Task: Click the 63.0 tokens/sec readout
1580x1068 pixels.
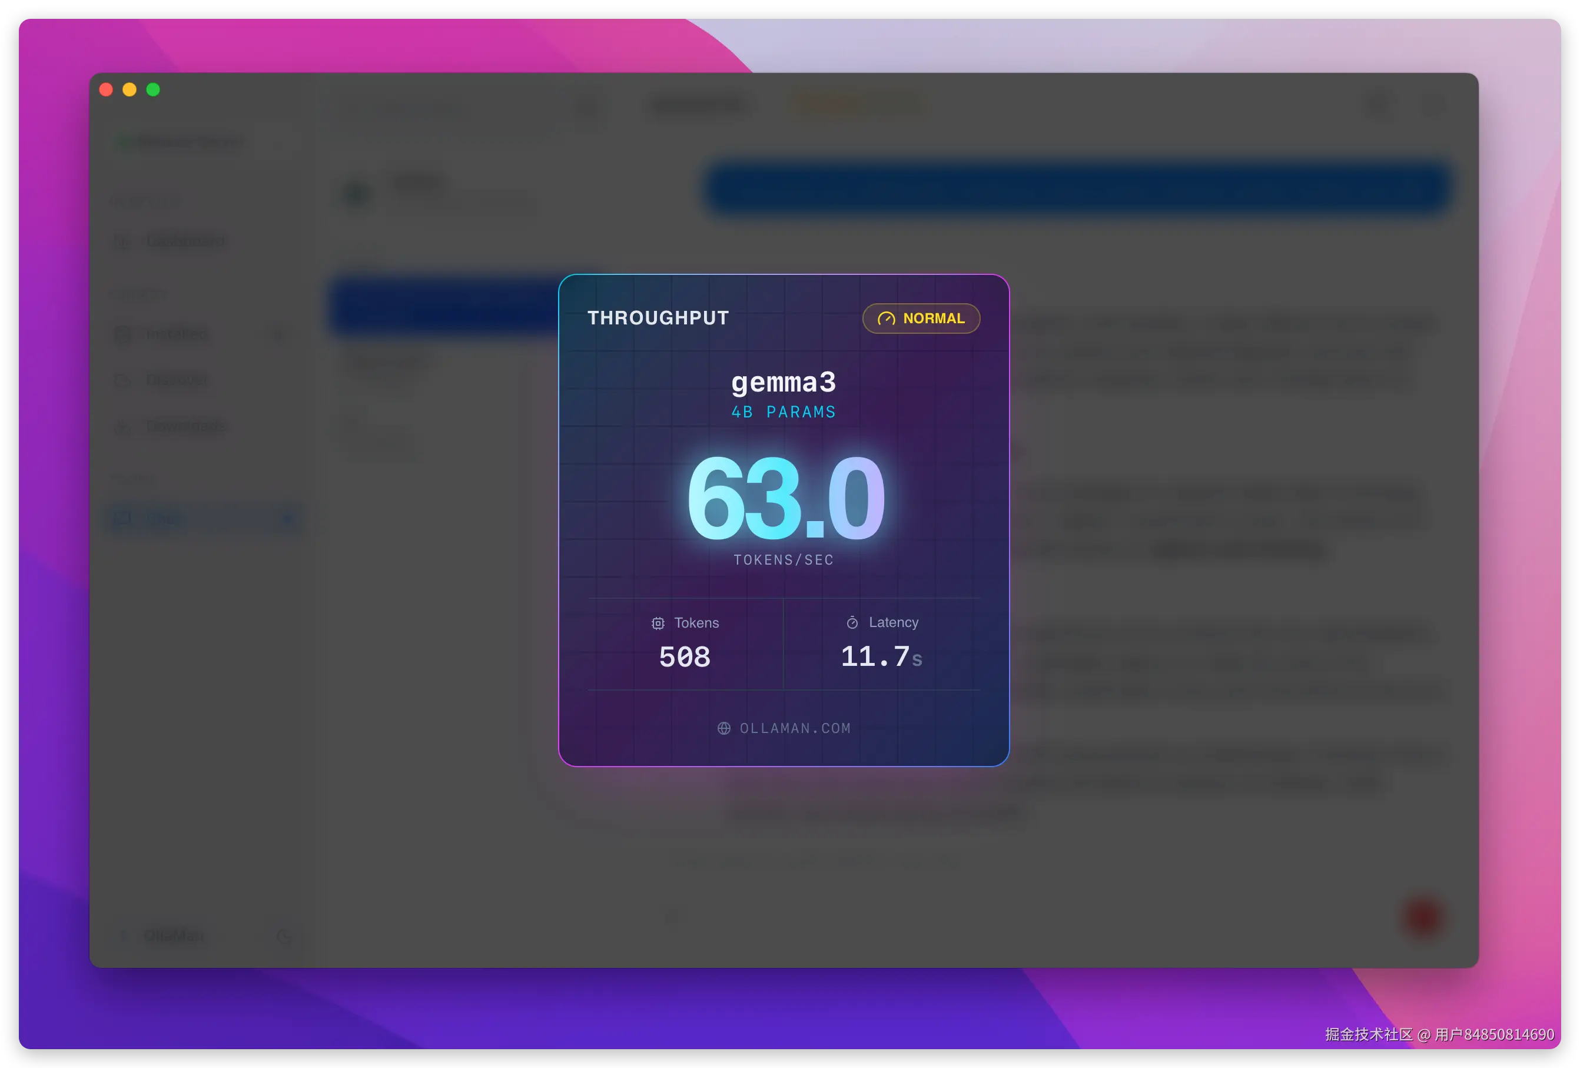Action: (785, 498)
